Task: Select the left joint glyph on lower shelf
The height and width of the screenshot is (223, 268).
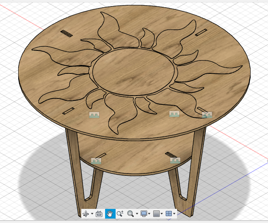Action: pos(96,161)
